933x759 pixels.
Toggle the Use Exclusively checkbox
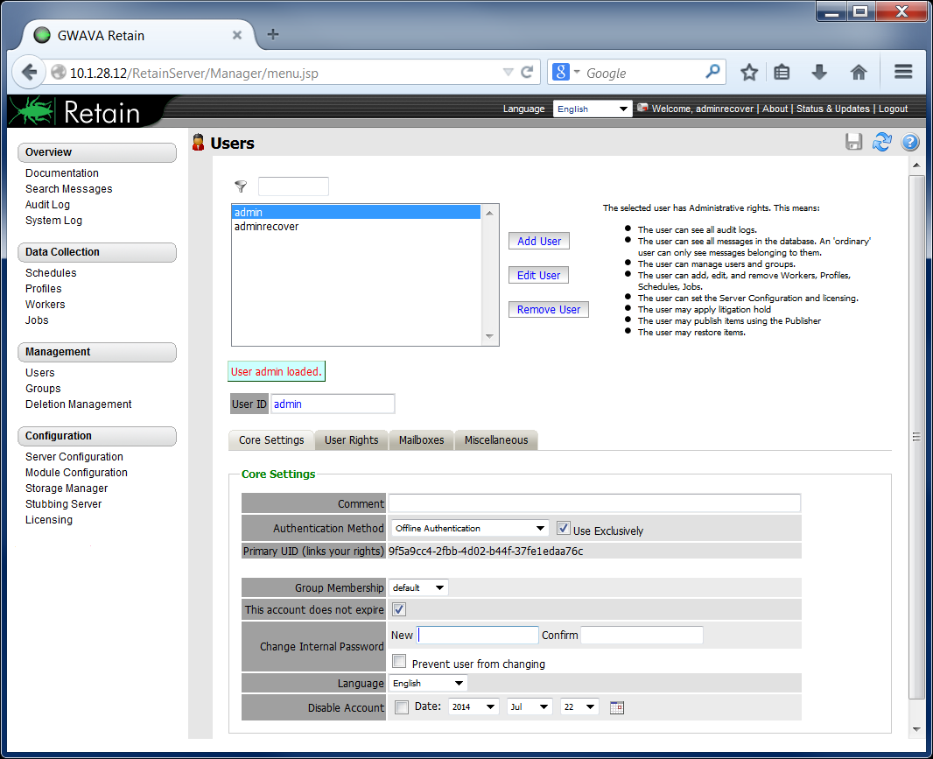pyautogui.click(x=563, y=528)
